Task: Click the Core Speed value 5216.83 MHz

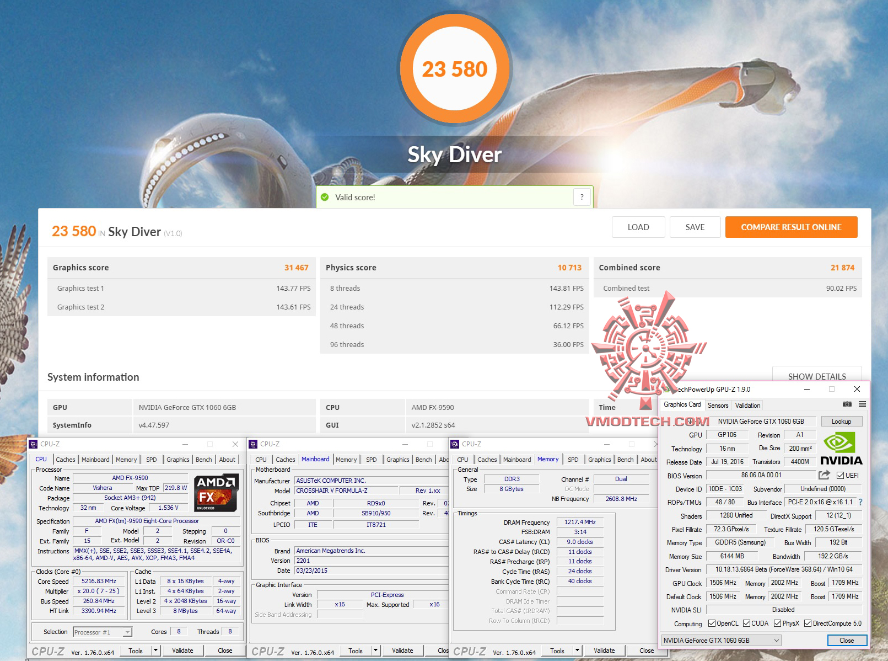Action: 99,581
